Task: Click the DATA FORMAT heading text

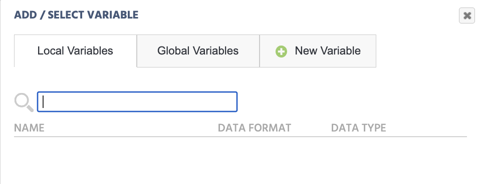Action: click(x=255, y=128)
